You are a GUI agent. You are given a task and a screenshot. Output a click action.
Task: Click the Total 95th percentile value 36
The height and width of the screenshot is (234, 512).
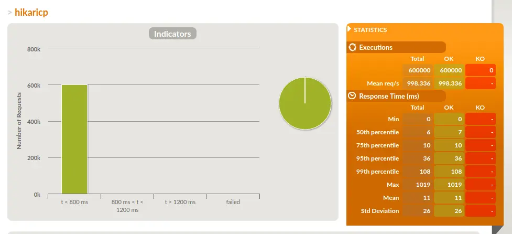[x=418, y=158]
